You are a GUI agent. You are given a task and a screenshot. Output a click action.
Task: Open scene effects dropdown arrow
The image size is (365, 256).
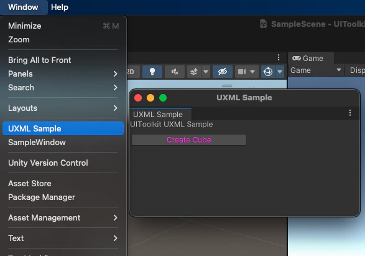pyautogui.click(x=206, y=72)
